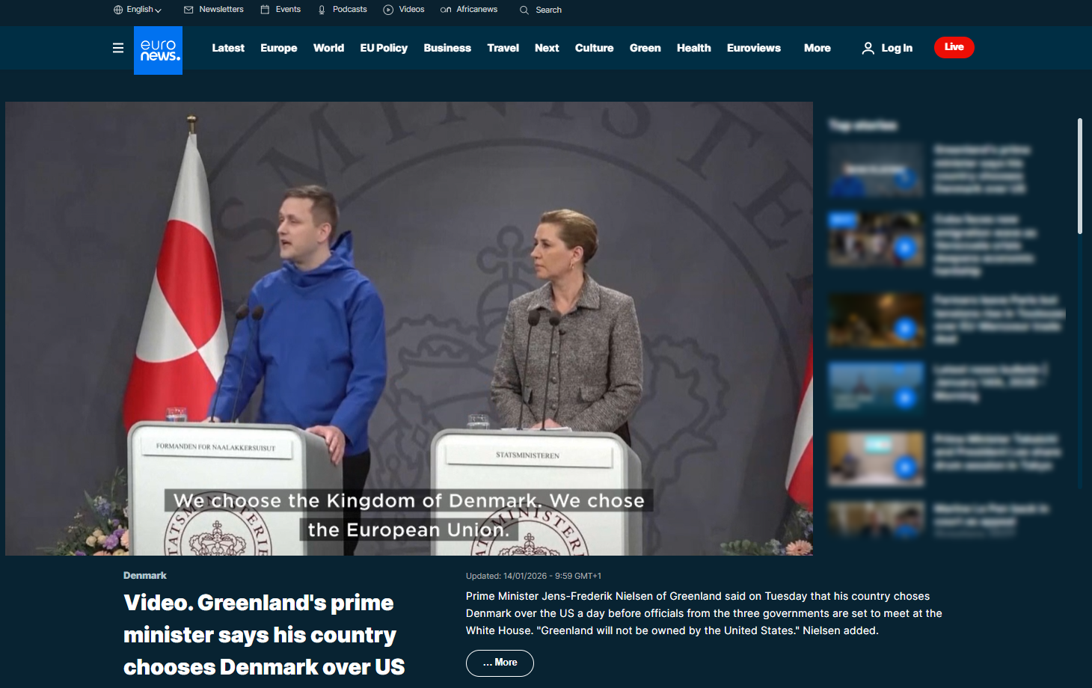Viewport: 1092px width, 688px height.
Task: Expand article text with … More button
Action: point(500,663)
